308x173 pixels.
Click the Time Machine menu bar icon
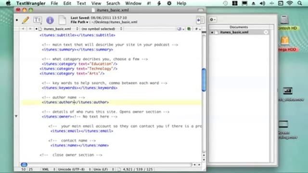click(226, 3)
